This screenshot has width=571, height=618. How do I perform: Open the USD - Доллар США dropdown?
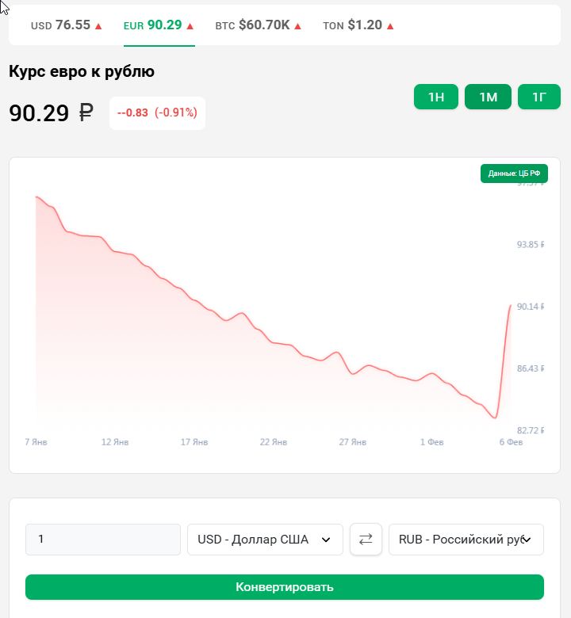point(265,540)
